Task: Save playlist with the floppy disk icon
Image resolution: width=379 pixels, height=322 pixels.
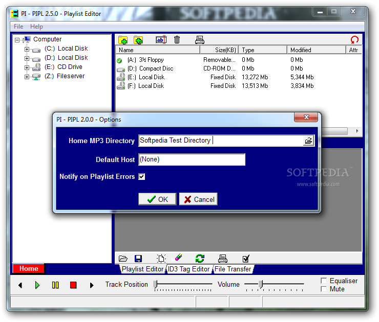Action: pyautogui.click(x=138, y=259)
